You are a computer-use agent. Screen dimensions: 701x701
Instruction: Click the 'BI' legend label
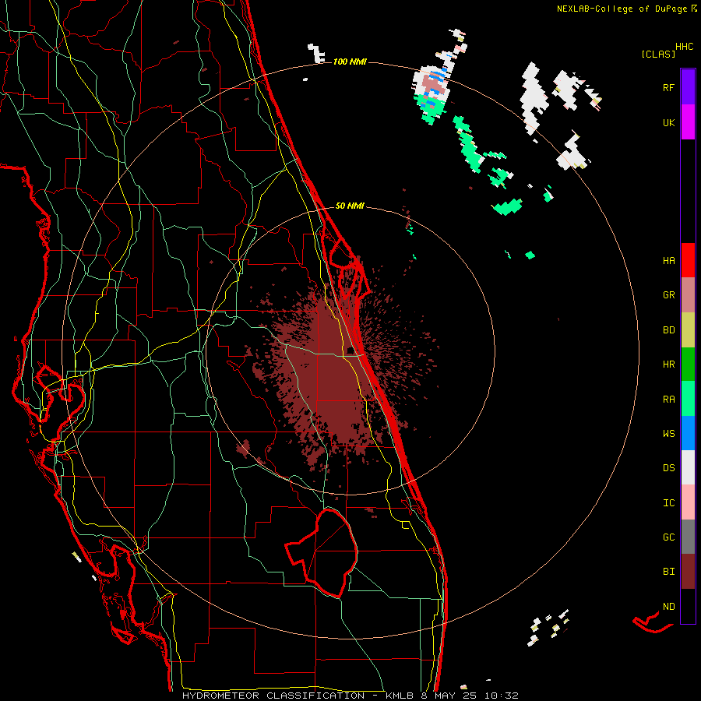tap(668, 572)
